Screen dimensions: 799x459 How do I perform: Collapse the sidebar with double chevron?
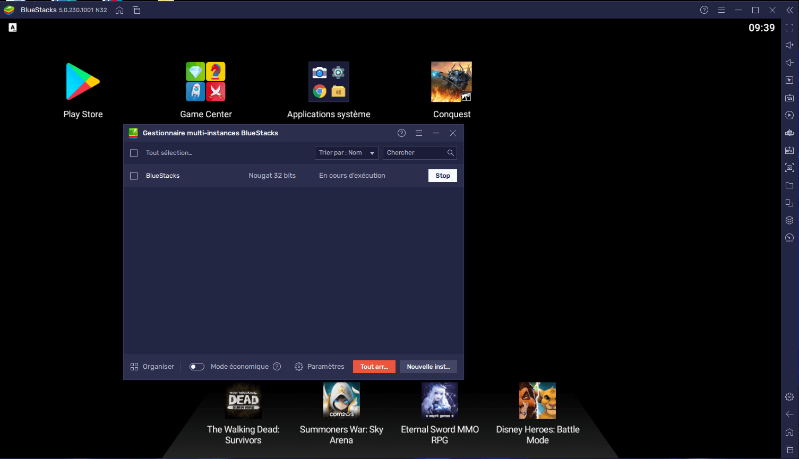point(789,10)
